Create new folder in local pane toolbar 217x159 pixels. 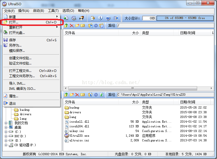72,95
